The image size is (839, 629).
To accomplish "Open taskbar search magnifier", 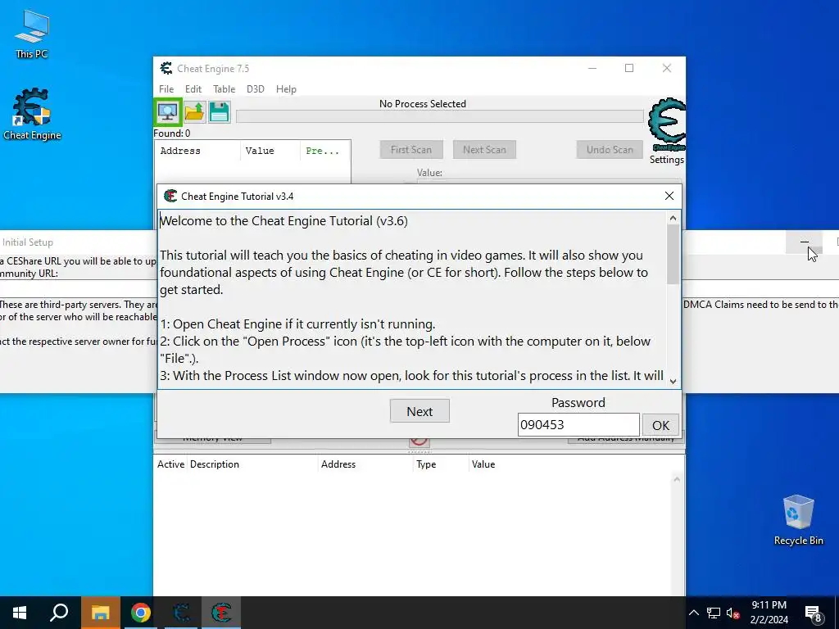I will tap(59, 613).
